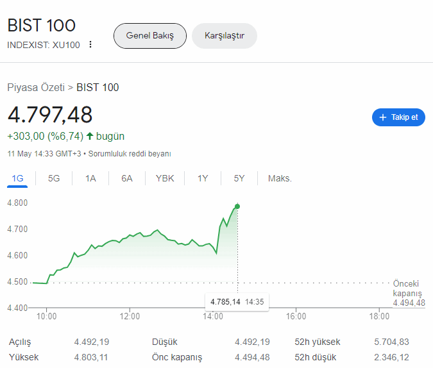This screenshot has height=368, width=433.
Task: Click the Düşük label
Action: (x=165, y=342)
